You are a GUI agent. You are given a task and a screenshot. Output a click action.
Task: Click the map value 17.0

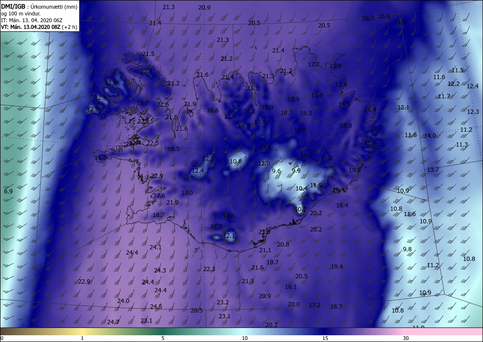point(186,193)
